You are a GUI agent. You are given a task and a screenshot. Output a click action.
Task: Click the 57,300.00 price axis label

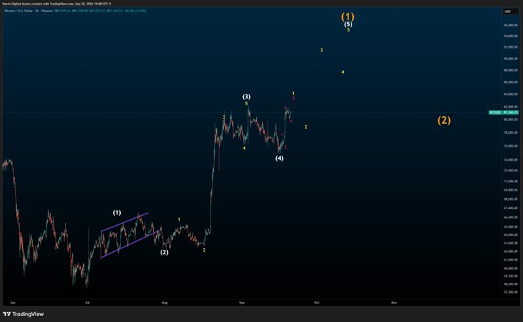pyautogui.click(x=511, y=292)
